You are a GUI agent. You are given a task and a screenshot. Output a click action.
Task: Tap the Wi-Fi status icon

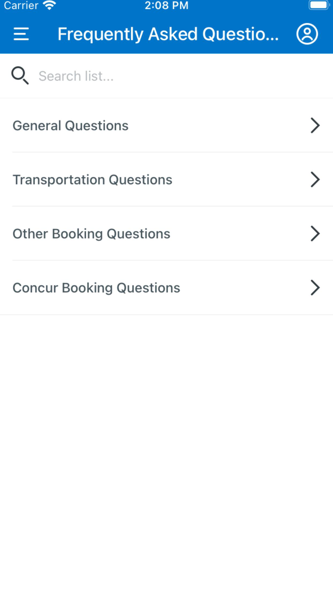pos(49,6)
